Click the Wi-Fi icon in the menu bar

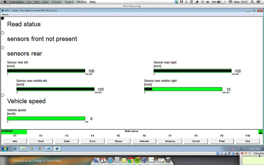tap(230, 2)
